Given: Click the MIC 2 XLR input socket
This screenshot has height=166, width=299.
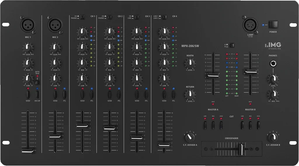Looking at the screenshot, I should (55, 25).
